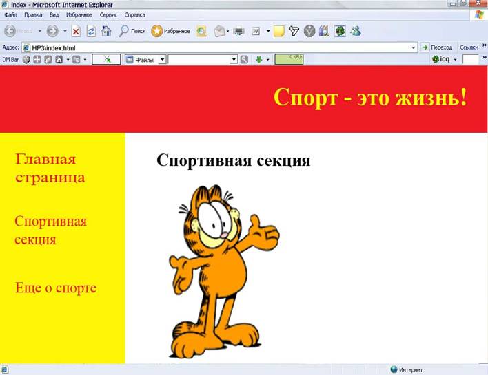
Task: Click the DM Bar magnifier search button
Action: pyautogui.click(x=244, y=59)
